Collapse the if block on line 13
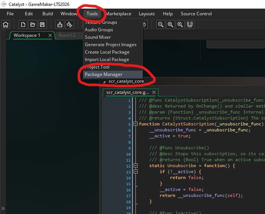265x214 pixels. (135, 172)
